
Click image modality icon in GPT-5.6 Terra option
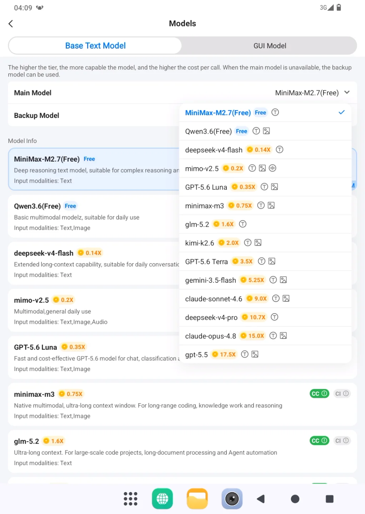click(272, 261)
